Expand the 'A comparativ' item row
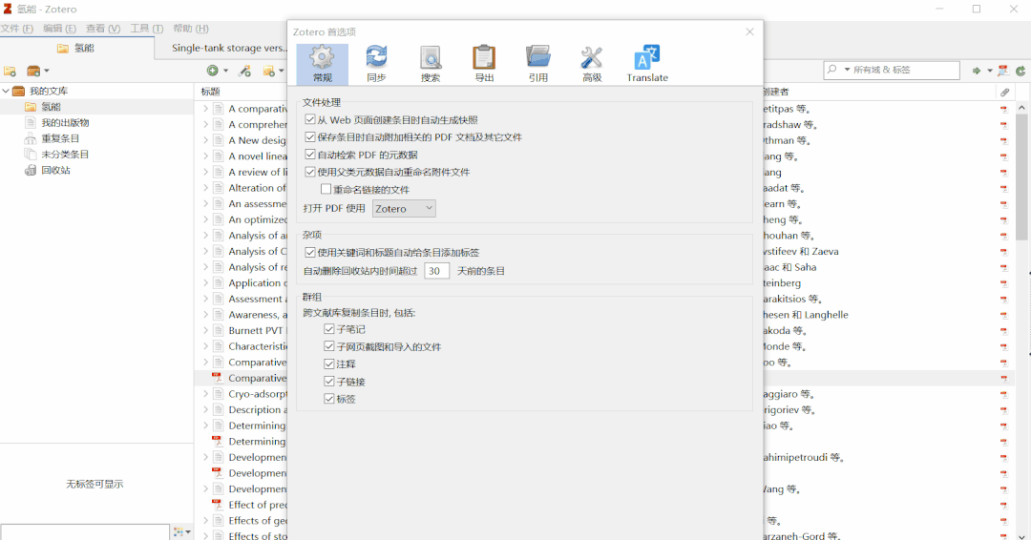This screenshot has height=540, width=1031. pos(205,109)
